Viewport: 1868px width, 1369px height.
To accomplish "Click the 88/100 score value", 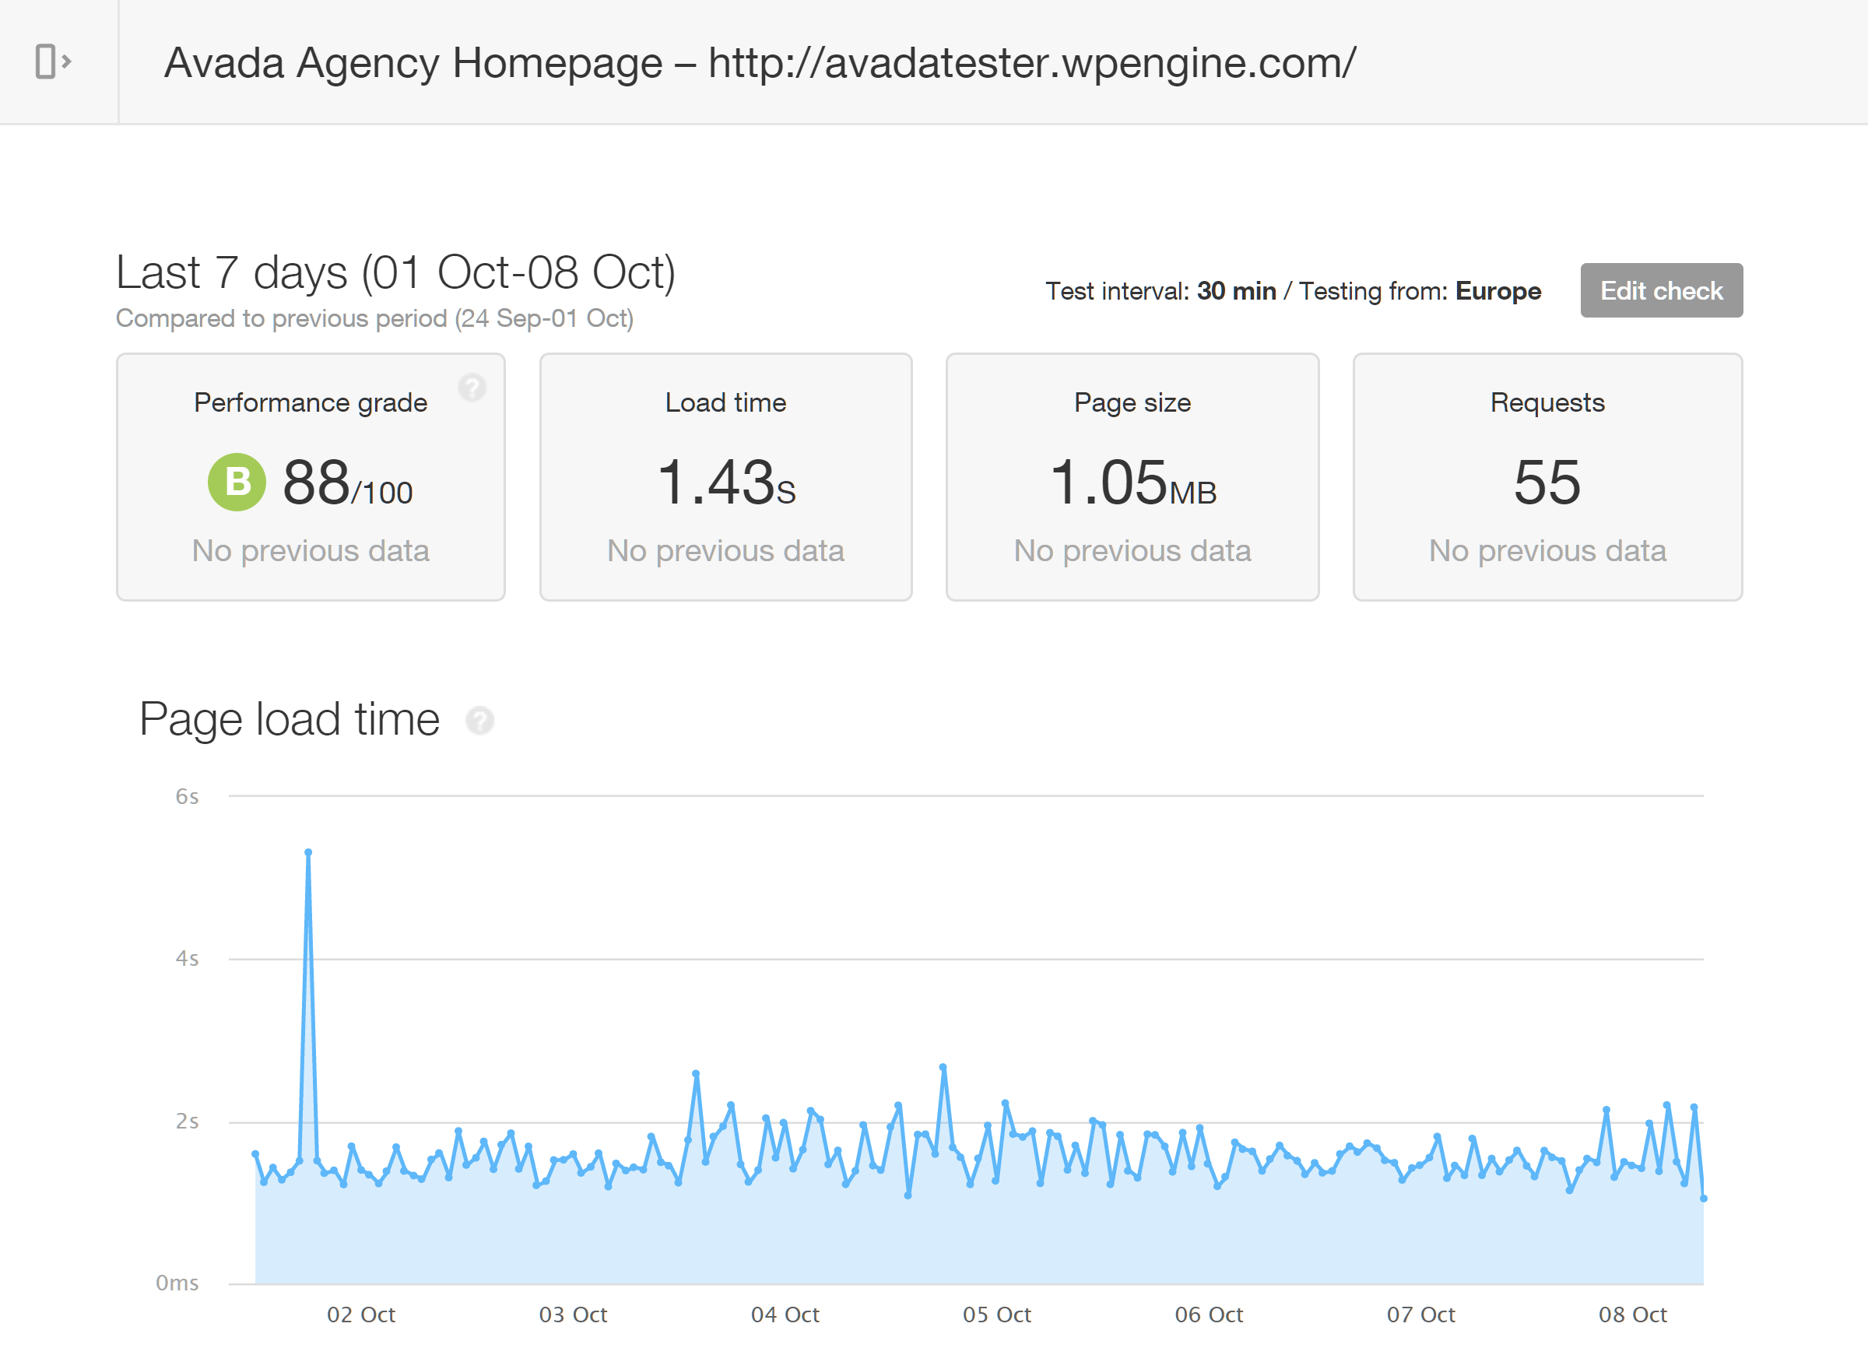I will click(x=347, y=483).
